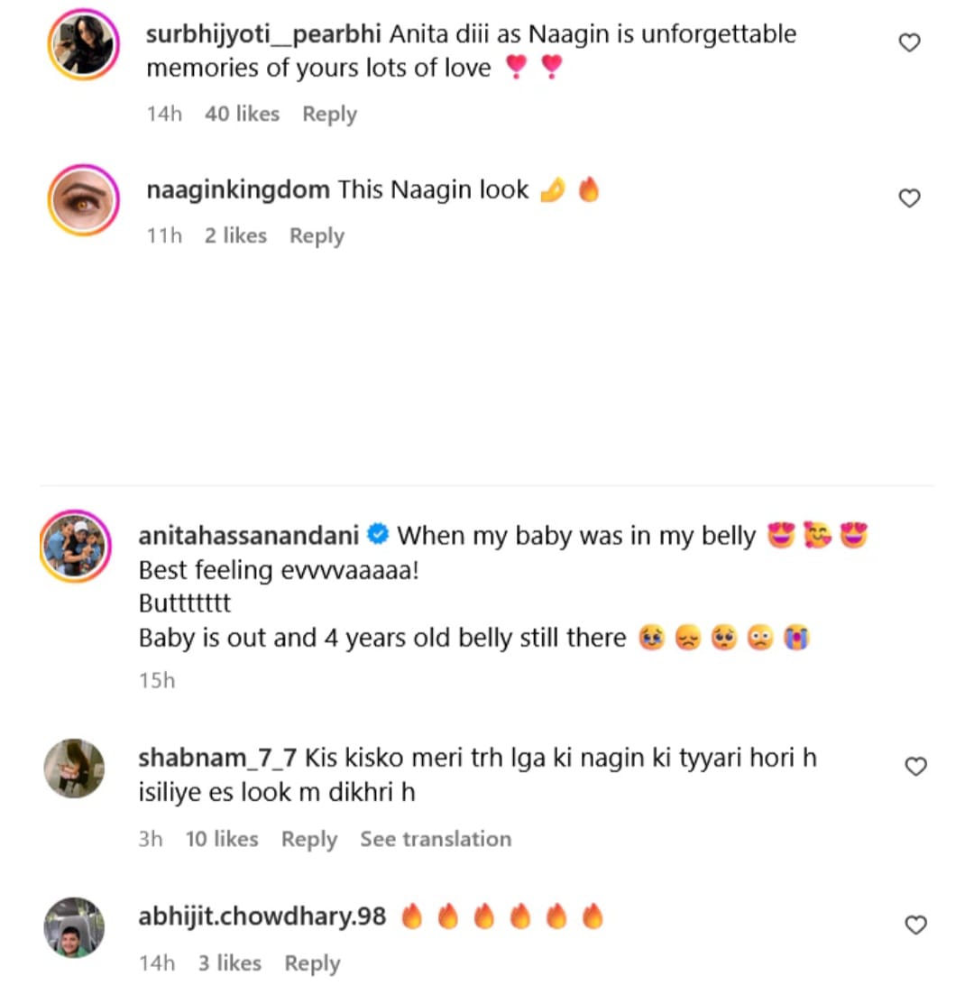
Task: Reply to naaginkingdom's comment
Action: (x=317, y=235)
